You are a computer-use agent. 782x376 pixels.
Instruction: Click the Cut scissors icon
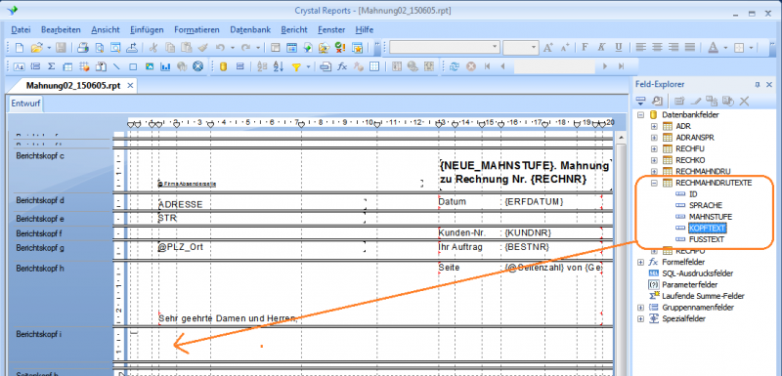point(153,48)
